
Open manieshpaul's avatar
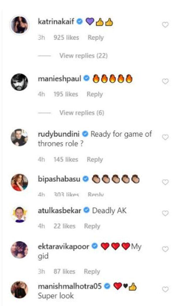tap(19, 82)
